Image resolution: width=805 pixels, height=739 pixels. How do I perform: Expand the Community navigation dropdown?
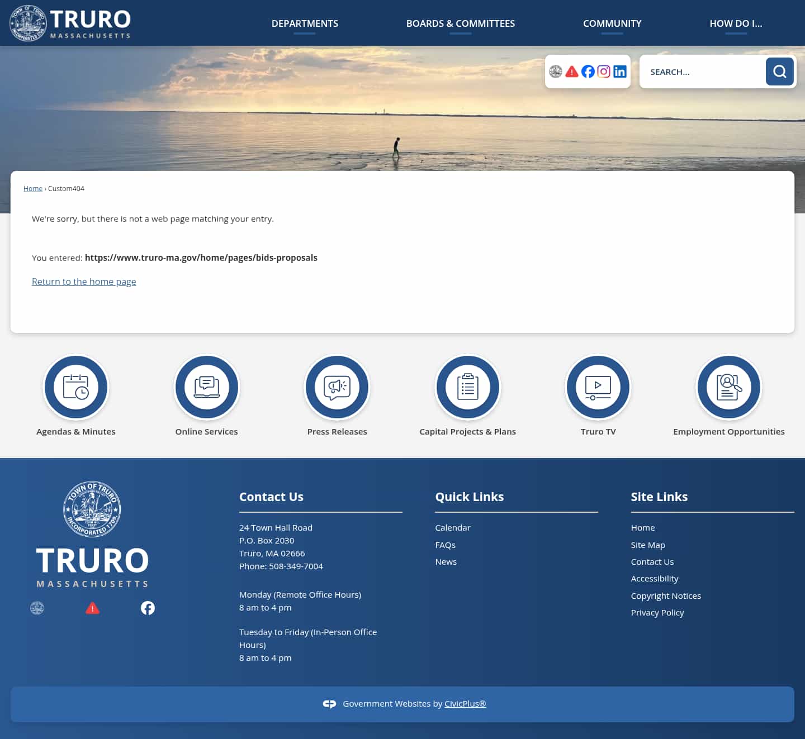point(612,23)
